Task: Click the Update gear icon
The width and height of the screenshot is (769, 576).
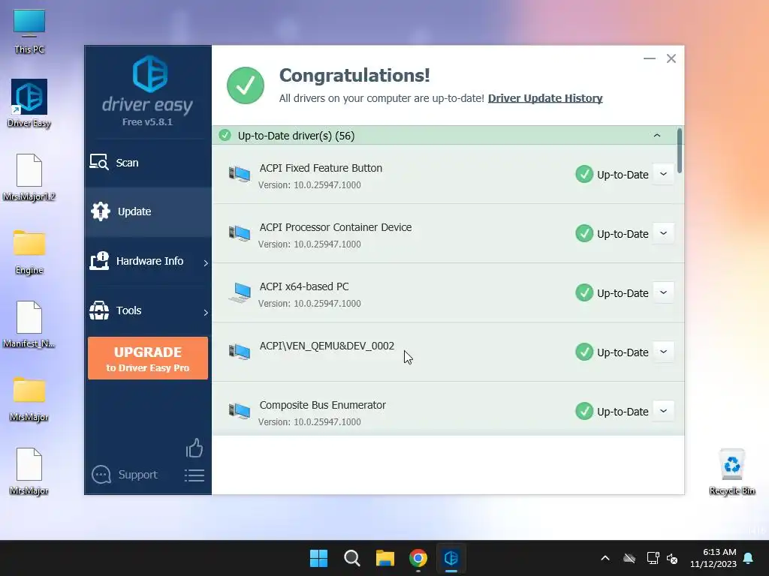Action: 100,211
